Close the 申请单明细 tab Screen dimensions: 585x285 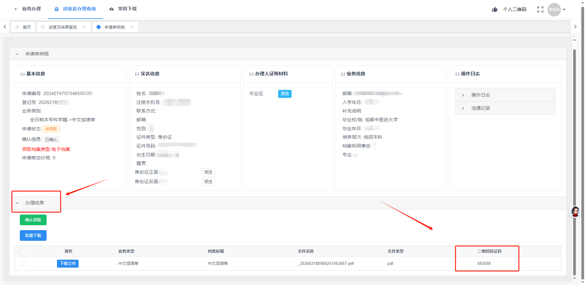click(x=132, y=27)
